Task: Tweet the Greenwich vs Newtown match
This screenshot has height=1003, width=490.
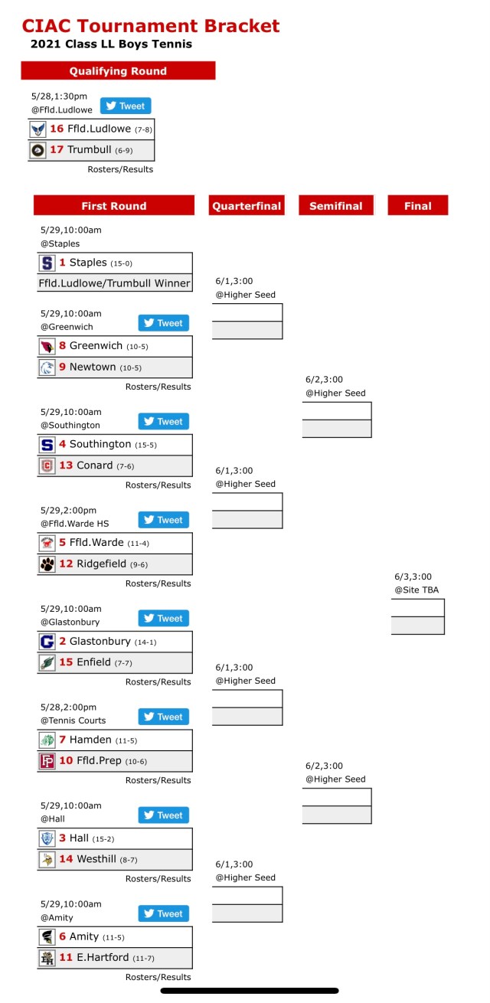Action: tap(163, 323)
